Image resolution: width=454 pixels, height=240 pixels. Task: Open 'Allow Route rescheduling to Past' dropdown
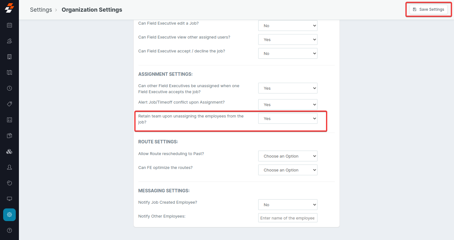(288, 156)
